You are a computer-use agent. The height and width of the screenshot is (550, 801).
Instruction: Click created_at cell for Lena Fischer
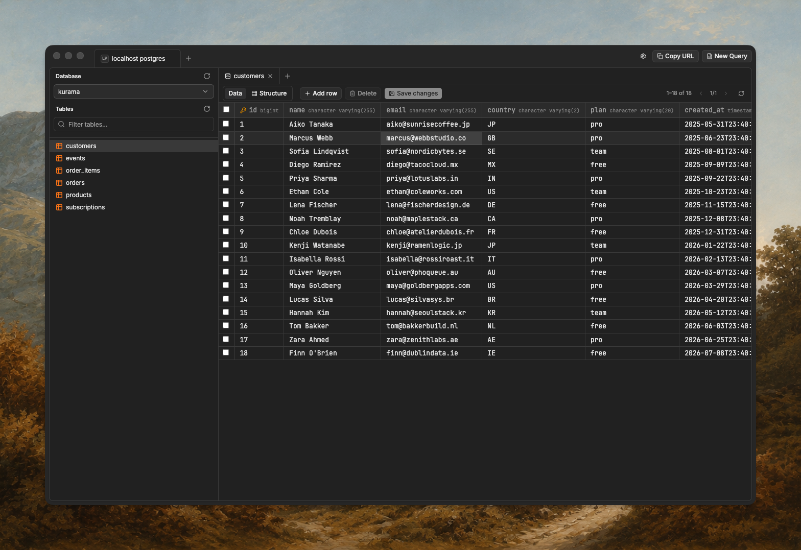point(716,205)
